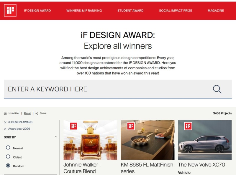Remove the iF DESIGN AWARD filter X
This screenshot has width=236, height=175.
(5, 122)
